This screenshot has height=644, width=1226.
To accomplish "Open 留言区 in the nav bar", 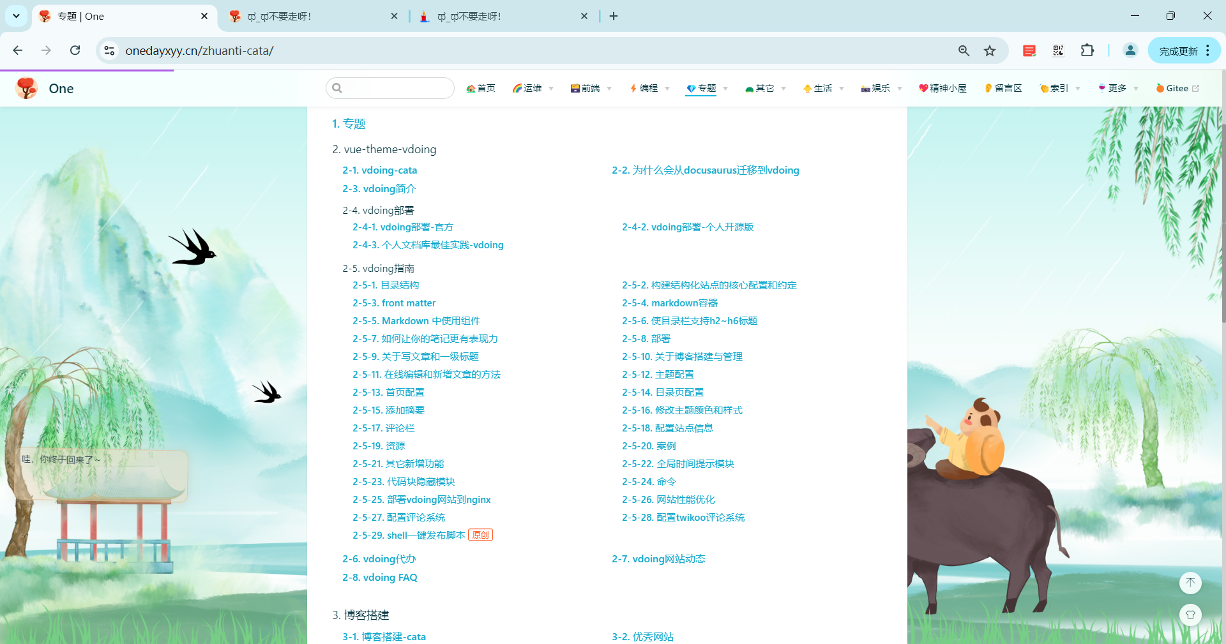I will click(1003, 88).
